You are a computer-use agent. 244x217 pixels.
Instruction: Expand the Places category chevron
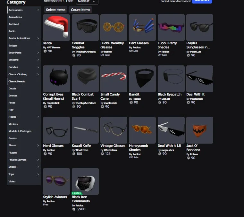38,145
